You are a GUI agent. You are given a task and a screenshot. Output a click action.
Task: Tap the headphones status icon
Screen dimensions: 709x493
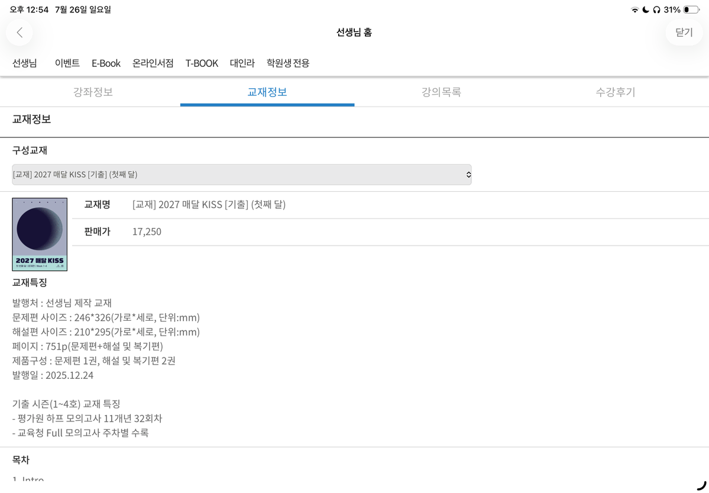click(656, 9)
